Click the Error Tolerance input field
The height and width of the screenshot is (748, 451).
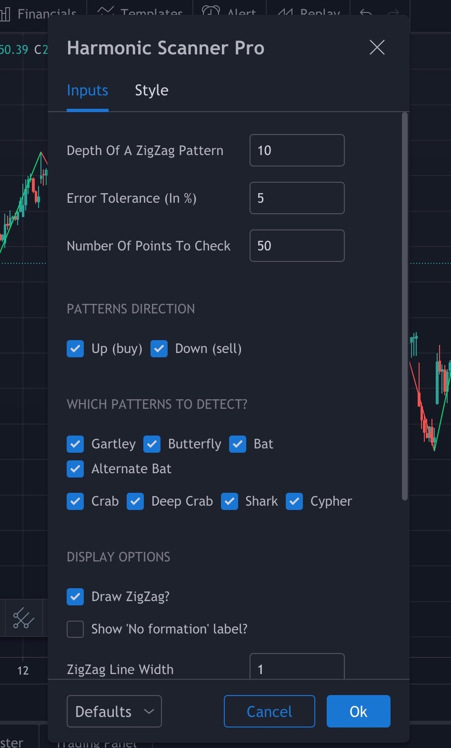pos(297,198)
